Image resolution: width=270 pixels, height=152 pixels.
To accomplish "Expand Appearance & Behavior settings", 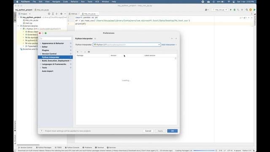I will (40, 43).
